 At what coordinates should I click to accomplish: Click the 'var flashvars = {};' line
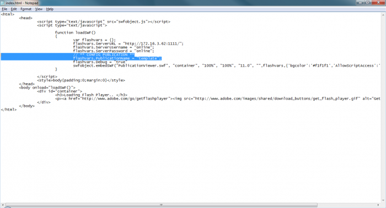94,40
